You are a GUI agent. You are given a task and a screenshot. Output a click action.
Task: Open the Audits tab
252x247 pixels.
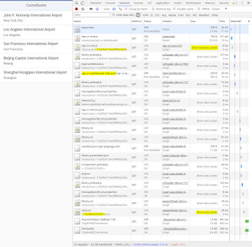click(x=178, y=3)
